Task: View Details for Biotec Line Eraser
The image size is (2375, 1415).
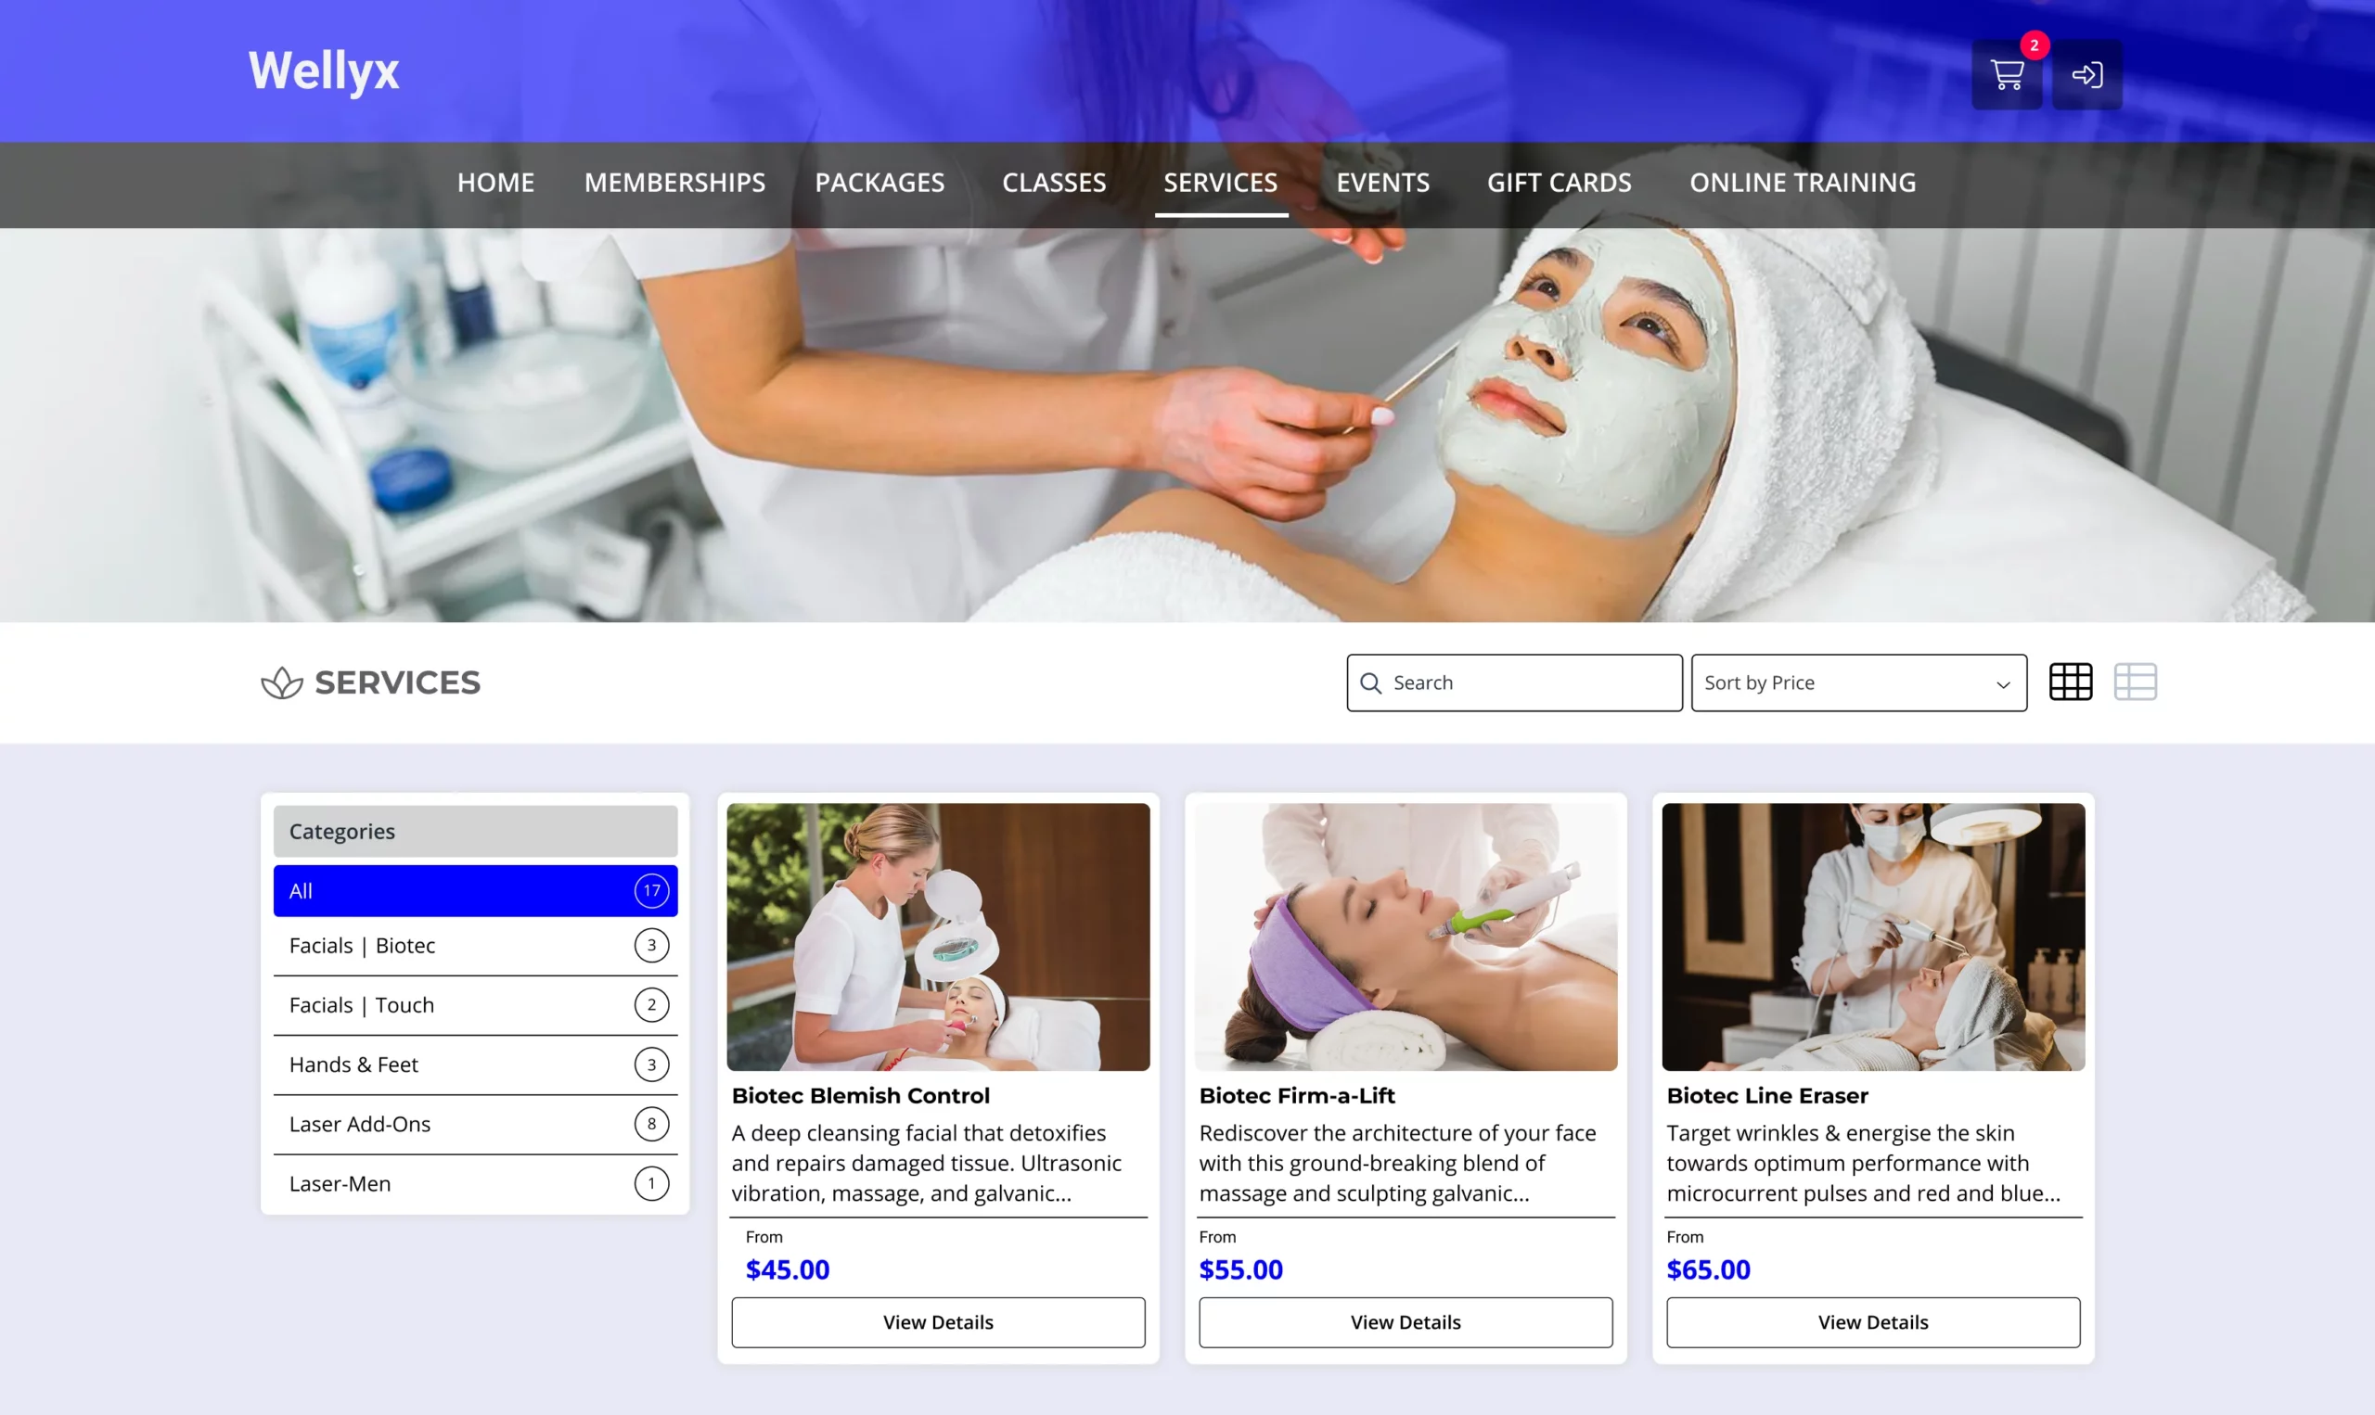Action: pos(1872,1322)
